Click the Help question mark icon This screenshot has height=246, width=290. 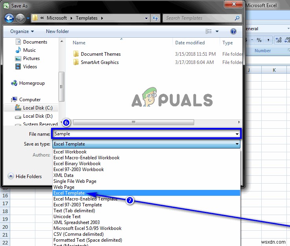(233, 31)
